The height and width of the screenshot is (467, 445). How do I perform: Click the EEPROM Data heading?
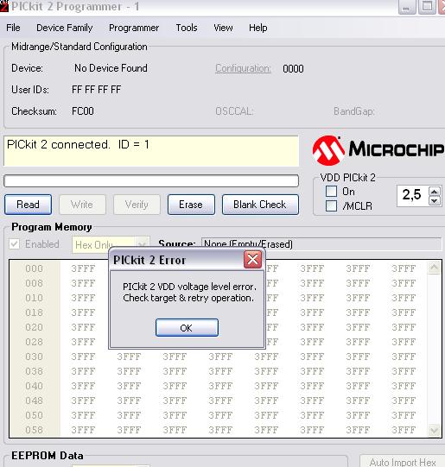click(48, 456)
